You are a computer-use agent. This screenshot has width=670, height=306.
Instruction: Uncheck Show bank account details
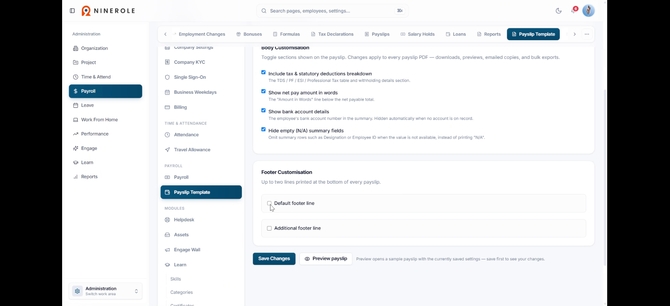[x=263, y=110]
